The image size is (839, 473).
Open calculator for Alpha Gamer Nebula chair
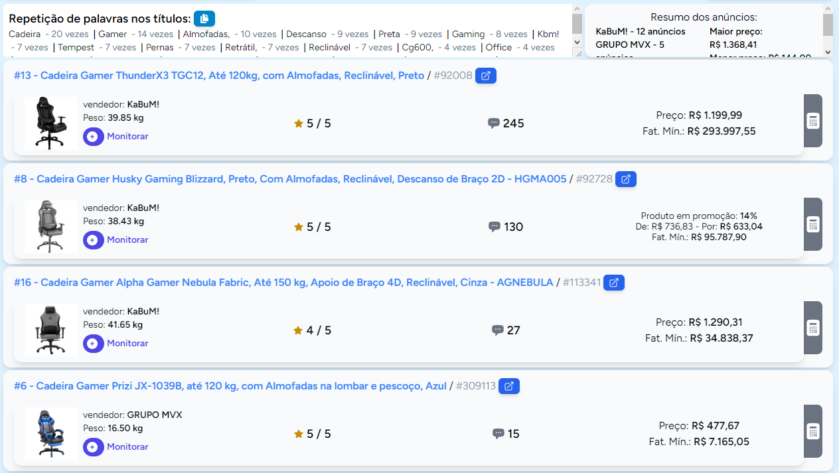point(812,328)
